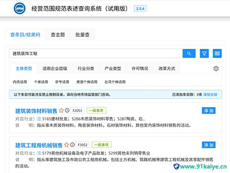Expand industry list for 建筑工程用机械销售
The height and width of the screenshot is (173, 230).
[x=39, y=153]
